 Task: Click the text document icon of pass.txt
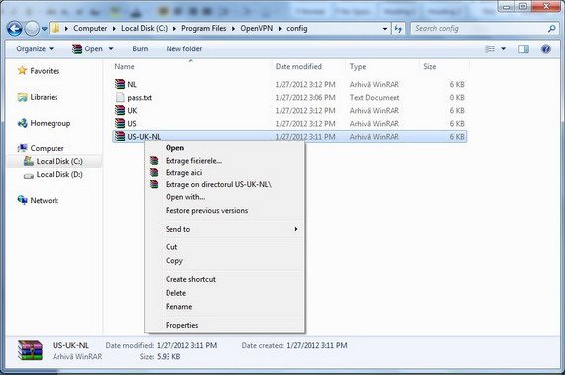pyautogui.click(x=120, y=97)
